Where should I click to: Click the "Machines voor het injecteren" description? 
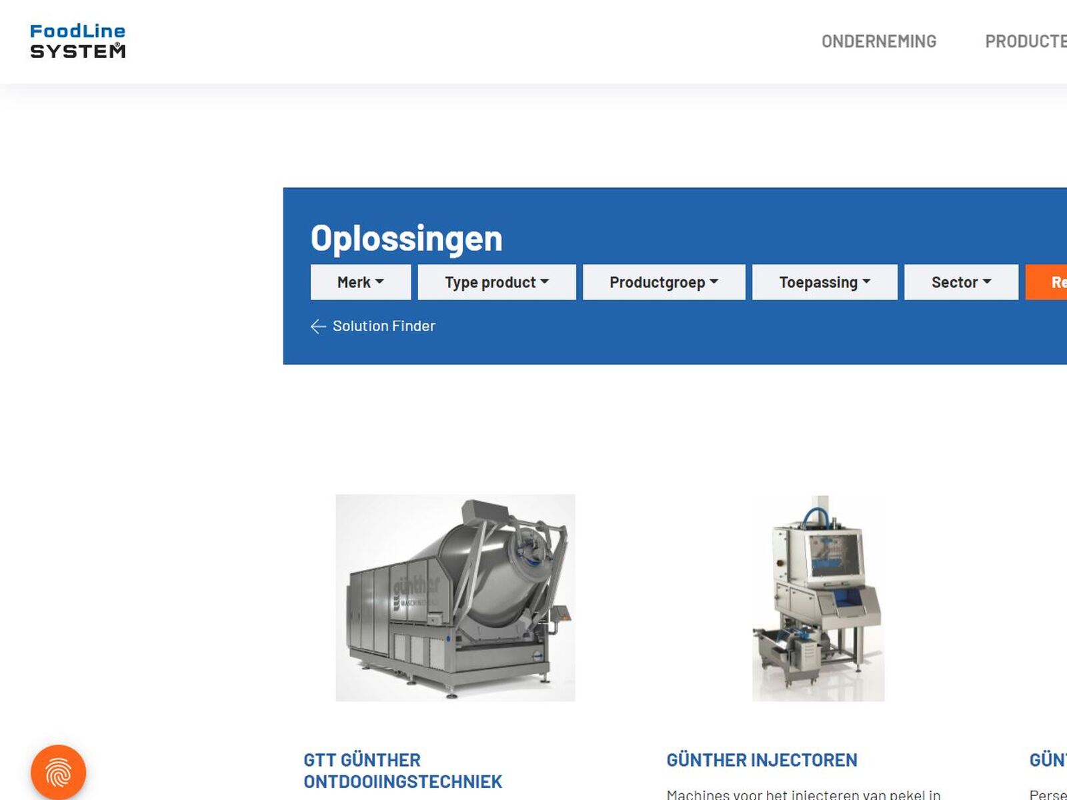pyautogui.click(x=804, y=794)
